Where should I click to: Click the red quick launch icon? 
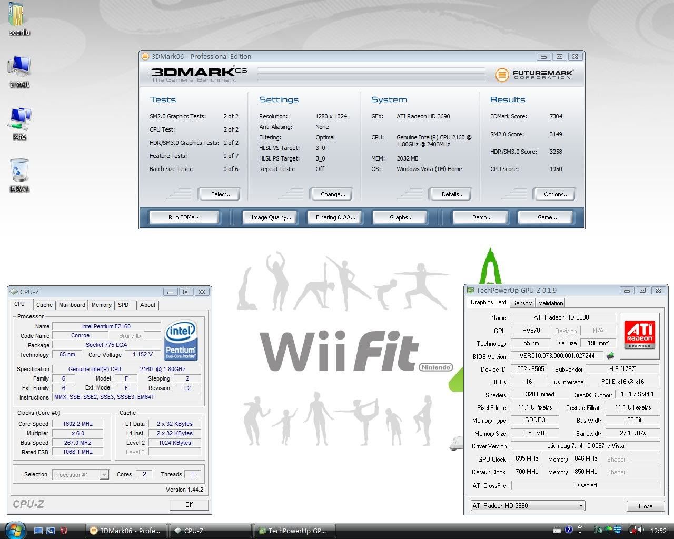[64, 531]
